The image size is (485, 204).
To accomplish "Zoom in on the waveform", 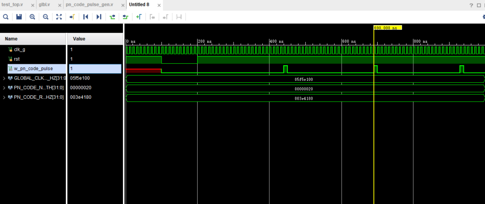I will (x=32, y=17).
